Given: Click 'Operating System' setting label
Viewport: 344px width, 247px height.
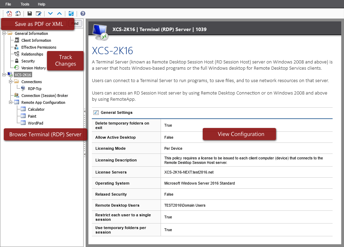Looking at the screenshot, I should coord(112,183).
